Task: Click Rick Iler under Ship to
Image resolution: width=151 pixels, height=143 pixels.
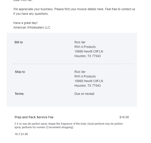Action: 80,72
